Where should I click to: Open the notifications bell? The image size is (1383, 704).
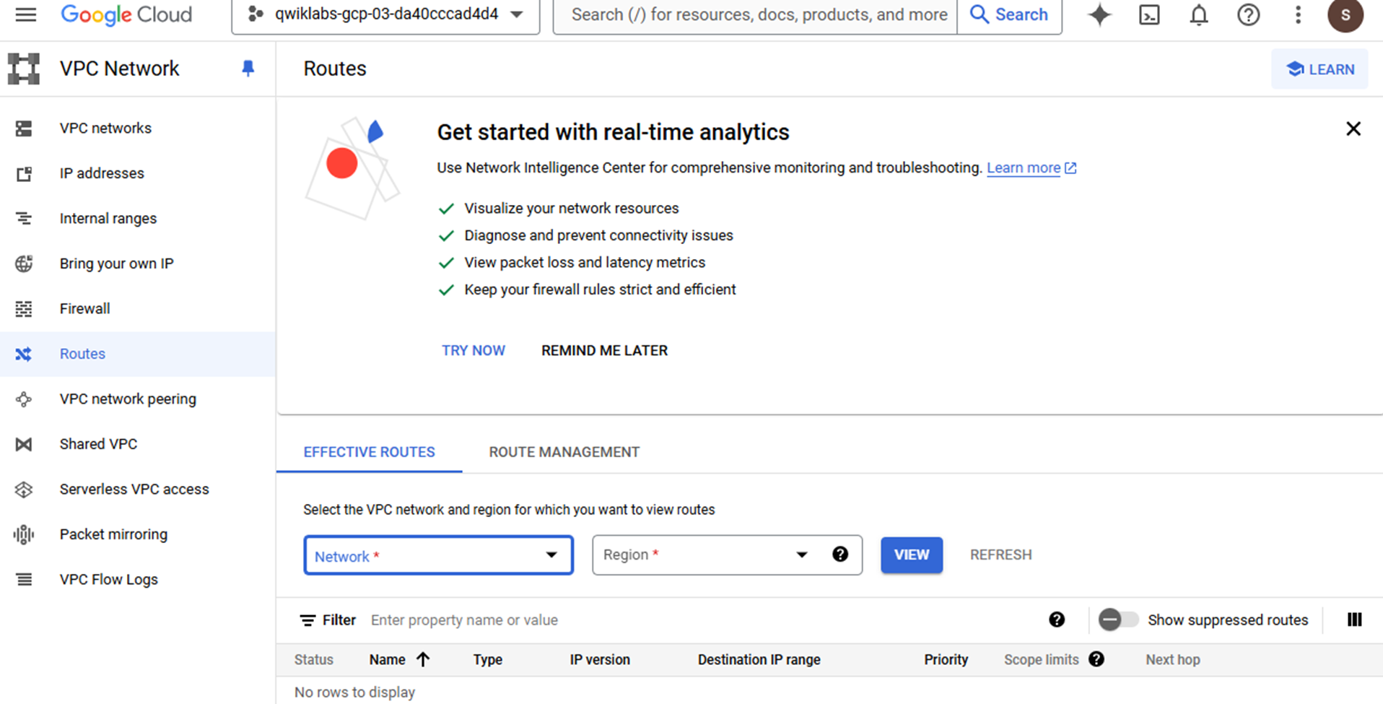click(x=1199, y=14)
